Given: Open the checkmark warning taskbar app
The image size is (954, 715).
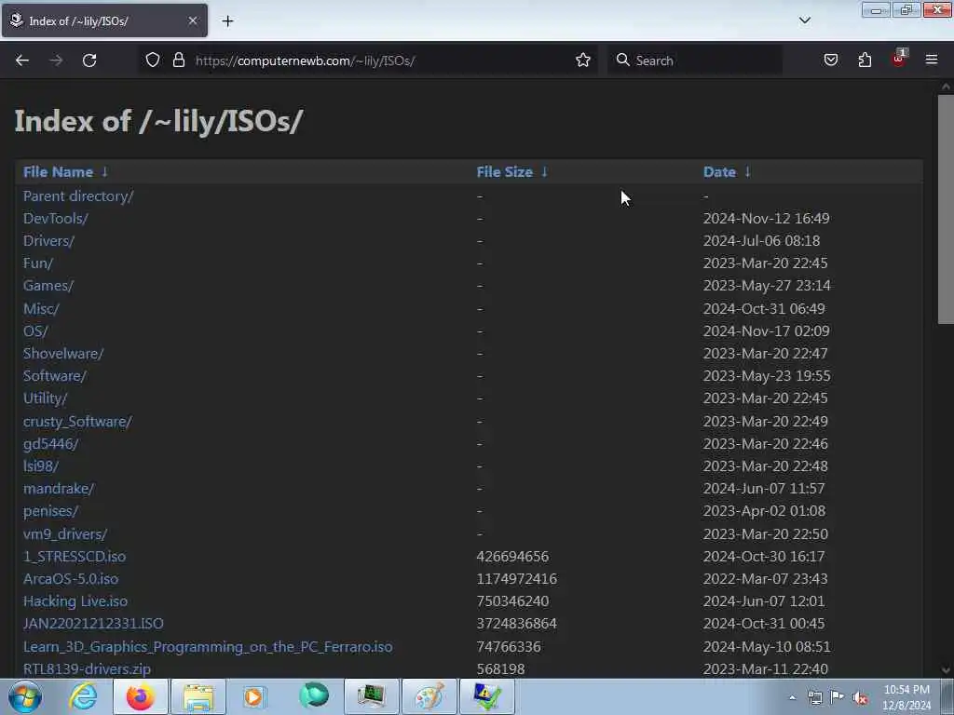Looking at the screenshot, I should [x=487, y=696].
